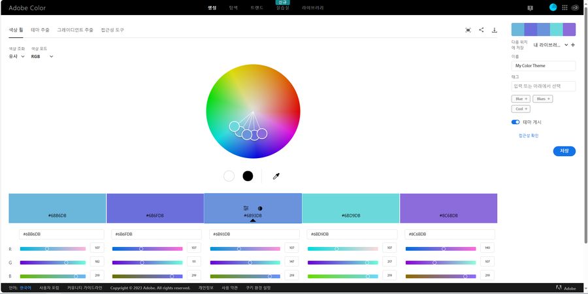Click the B slider under #6B93DB
Image resolution: width=588 pixels, height=294 pixels.
pyautogui.click(x=245, y=276)
